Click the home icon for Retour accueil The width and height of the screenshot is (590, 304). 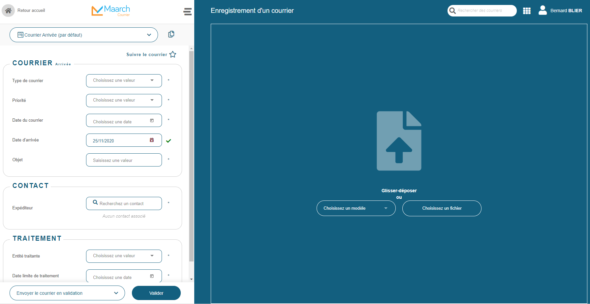[x=8, y=11]
